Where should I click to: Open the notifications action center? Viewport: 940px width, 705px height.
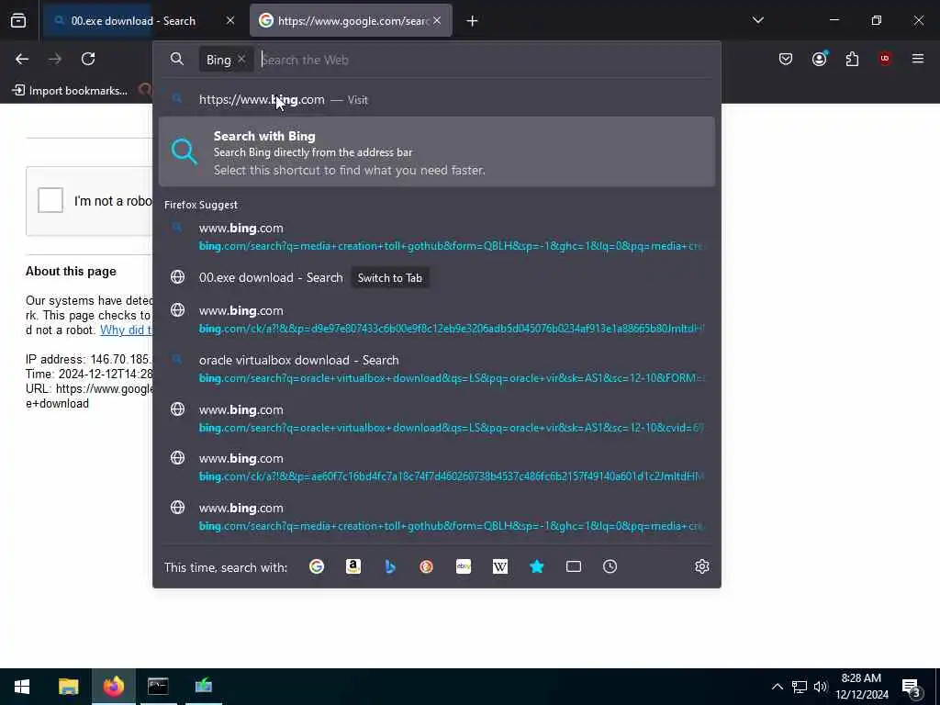911,687
